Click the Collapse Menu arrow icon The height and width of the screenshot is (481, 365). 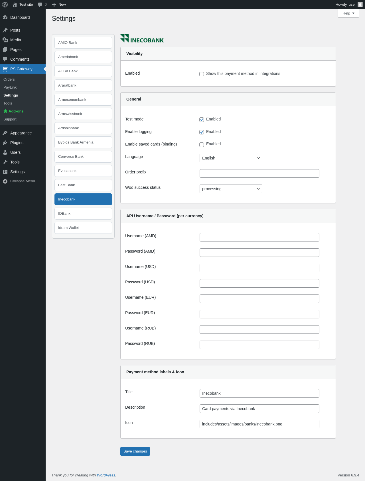[5, 181]
